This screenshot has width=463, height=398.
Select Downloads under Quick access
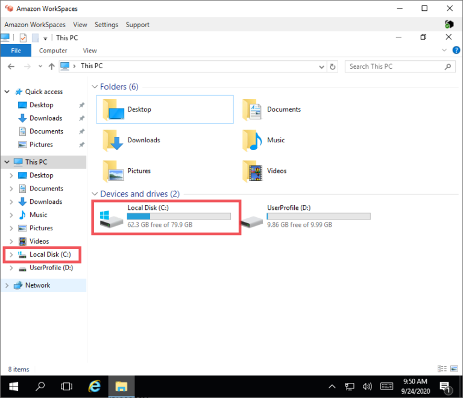click(x=46, y=118)
